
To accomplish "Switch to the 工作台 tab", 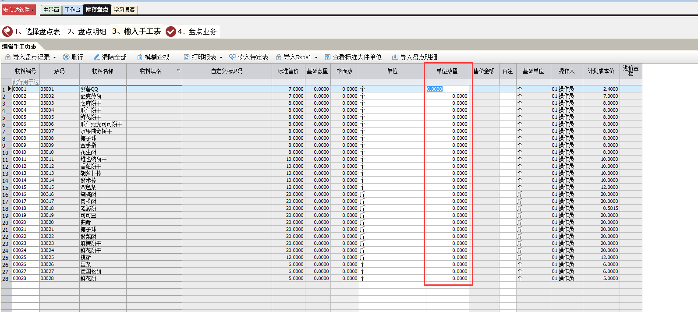I will click(x=73, y=10).
